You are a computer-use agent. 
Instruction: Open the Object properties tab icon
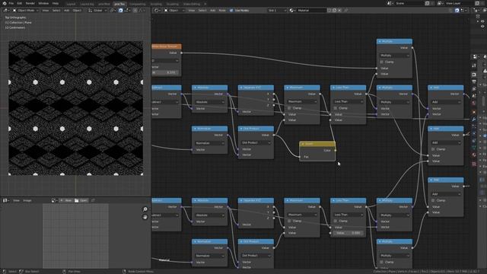pos(474,112)
